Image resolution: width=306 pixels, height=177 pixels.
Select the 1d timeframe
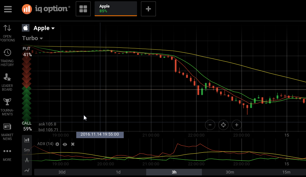(118, 172)
